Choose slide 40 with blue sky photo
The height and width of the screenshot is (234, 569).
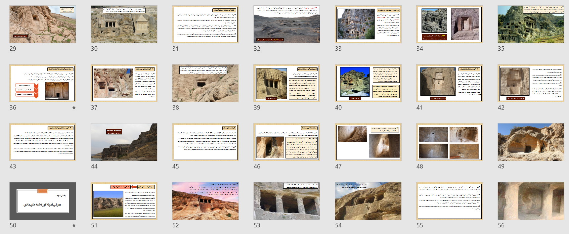[368, 83]
